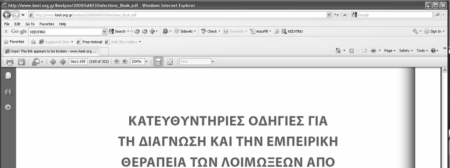Print the PDF with the Adobe printer icon
Viewport: 450px width, 168px height.
coord(10,62)
